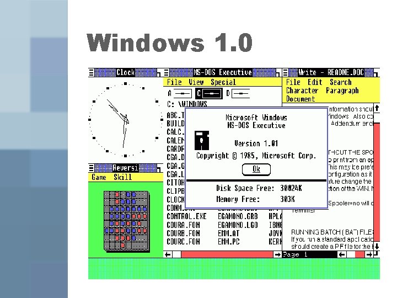Open Edit menu in Write
This screenshot has height=298, width=397.
coord(315,82)
